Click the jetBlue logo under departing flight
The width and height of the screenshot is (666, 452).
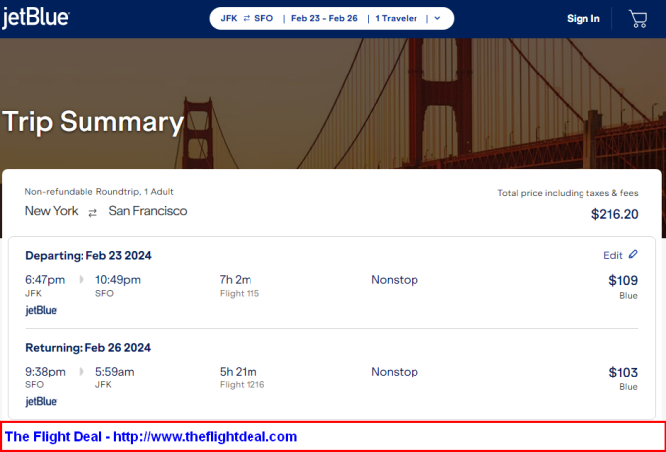(41, 310)
